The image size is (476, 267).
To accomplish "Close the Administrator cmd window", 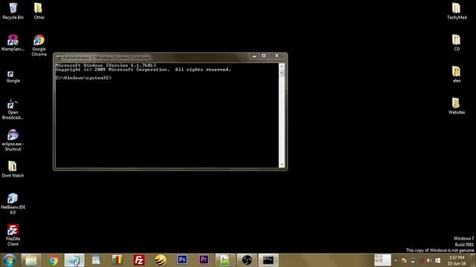I will 277,56.
